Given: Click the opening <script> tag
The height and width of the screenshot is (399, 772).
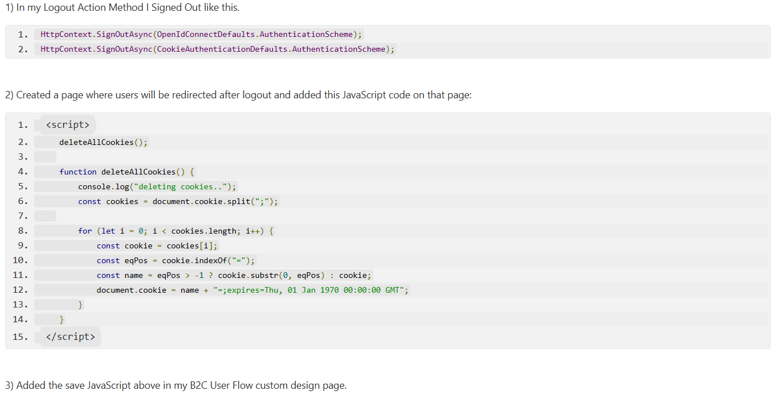Looking at the screenshot, I should pyautogui.click(x=67, y=124).
